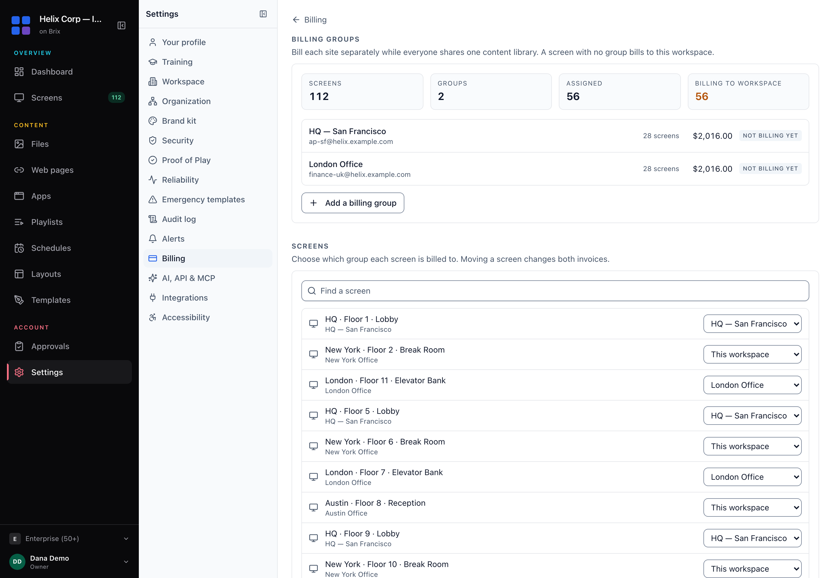Image resolution: width=833 pixels, height=578 pixels.
Task: Go to Proof of Play settings
Action: 208,160
